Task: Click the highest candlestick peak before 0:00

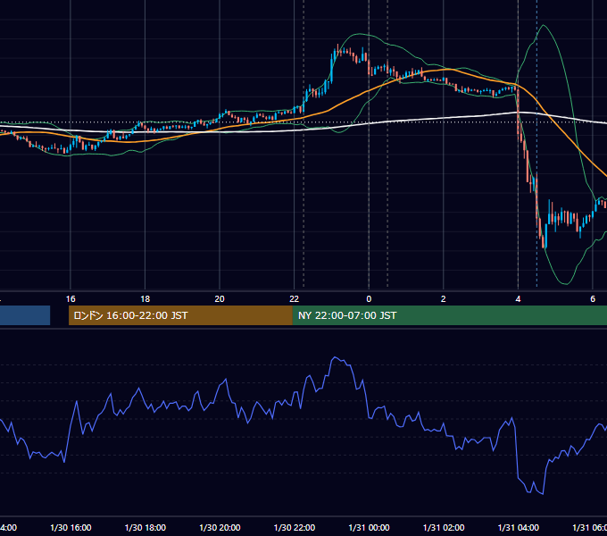Action: (338, 48)
